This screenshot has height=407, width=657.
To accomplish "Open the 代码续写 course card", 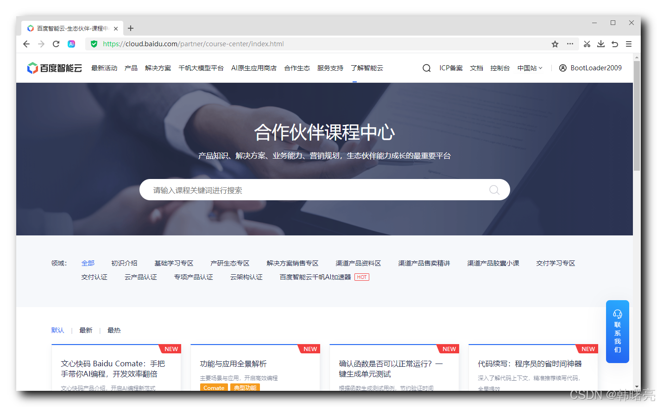I will (533, 368).
